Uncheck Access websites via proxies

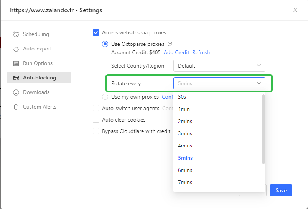click(x=96, y=33)
